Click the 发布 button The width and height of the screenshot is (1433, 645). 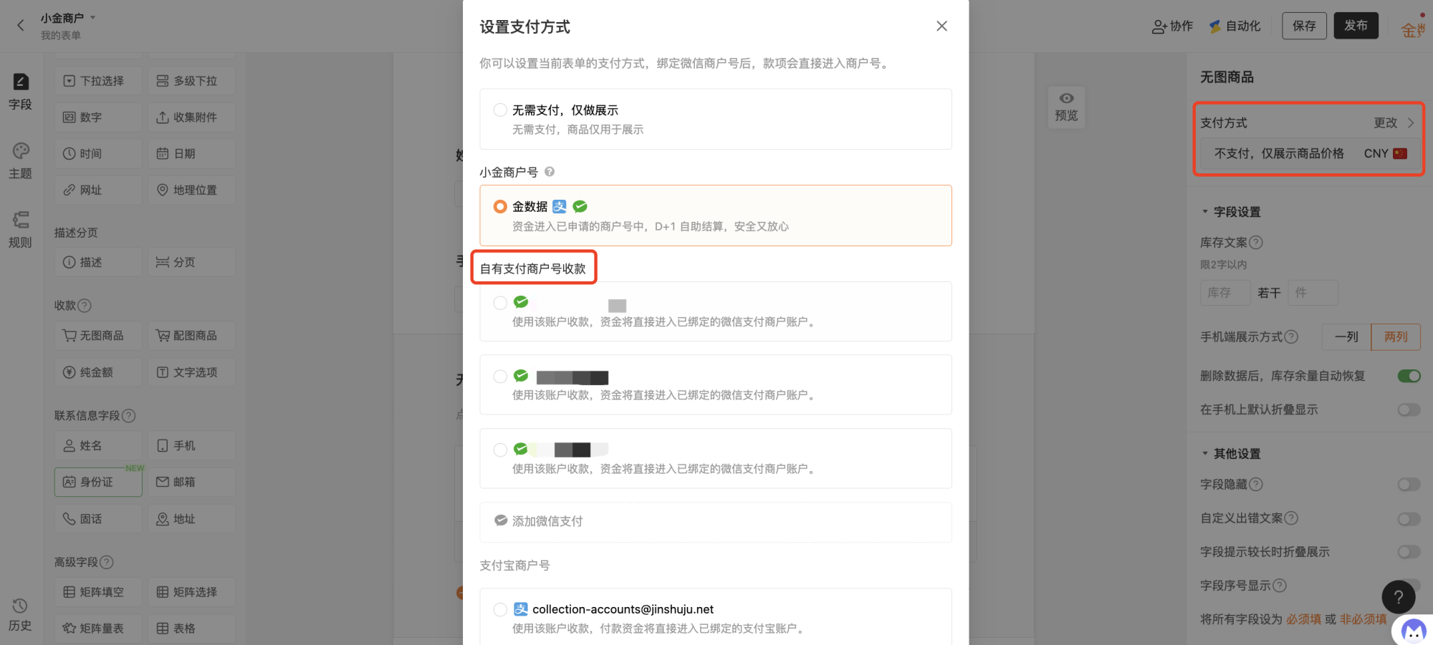click(1356, 26)
